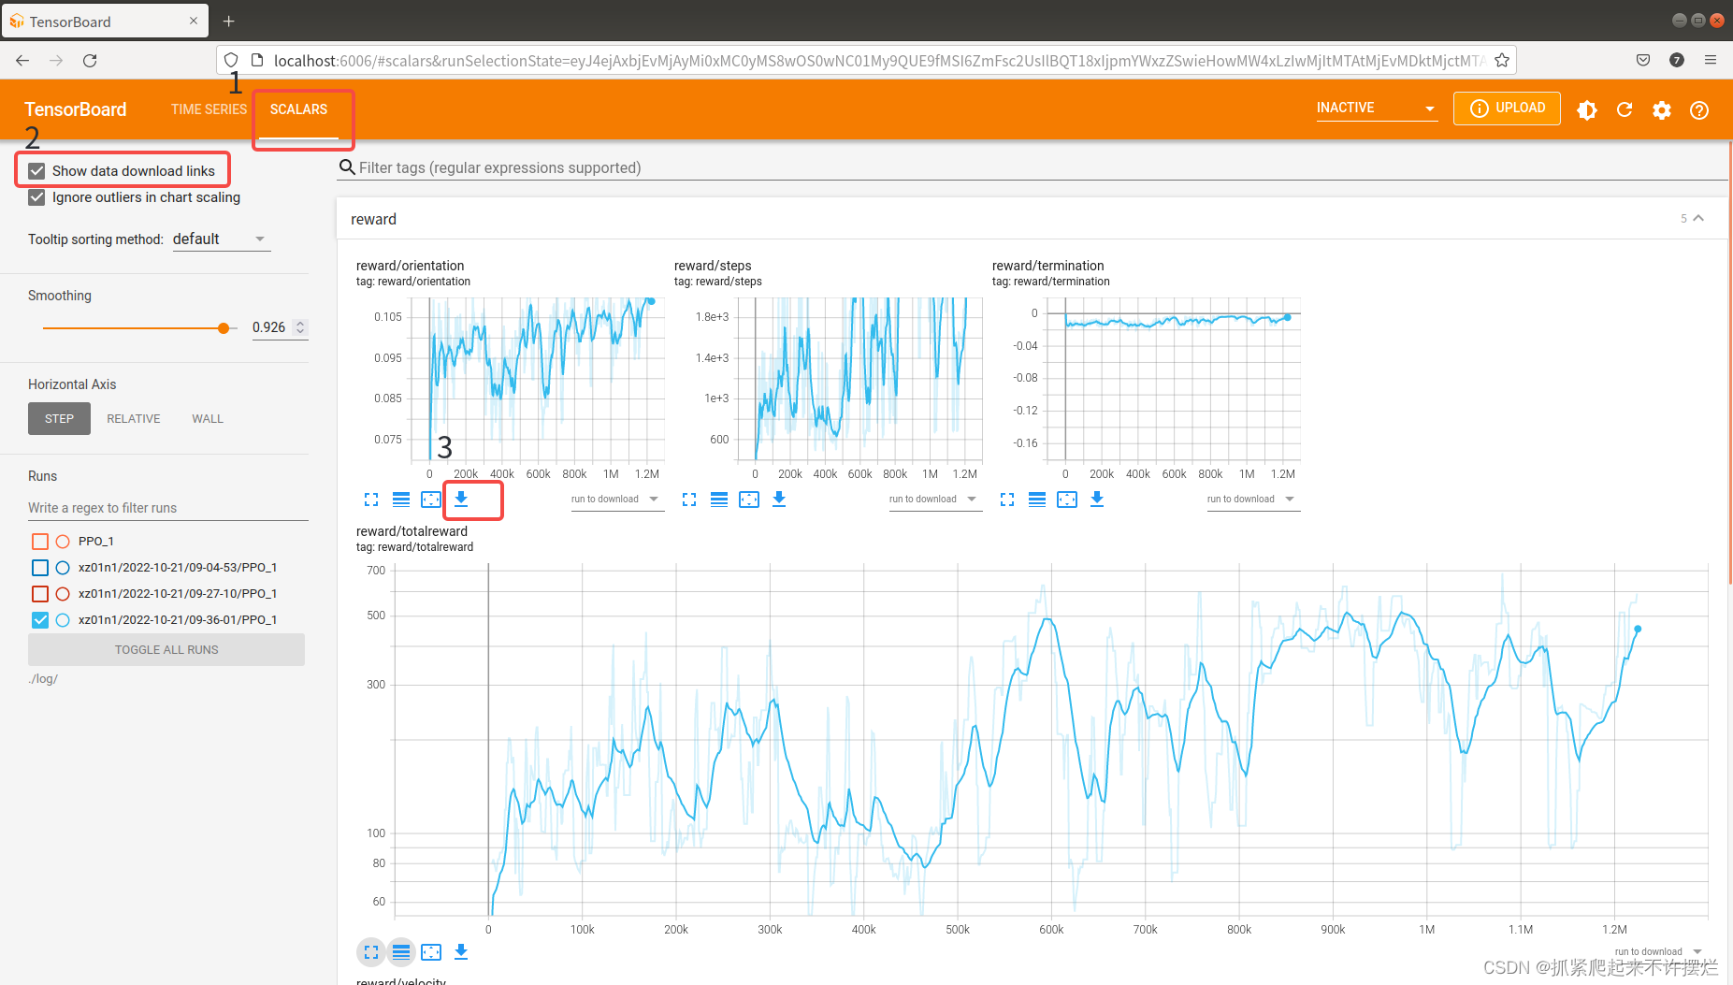Click the Smoothing slider handle
This screenshot has height=985, width=1733.
pyautogui.click(x=224, y=328)
